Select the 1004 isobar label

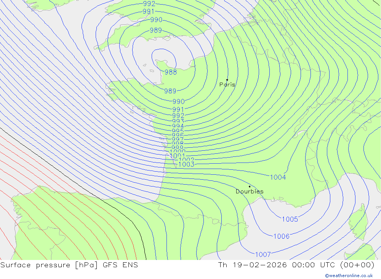278,177
